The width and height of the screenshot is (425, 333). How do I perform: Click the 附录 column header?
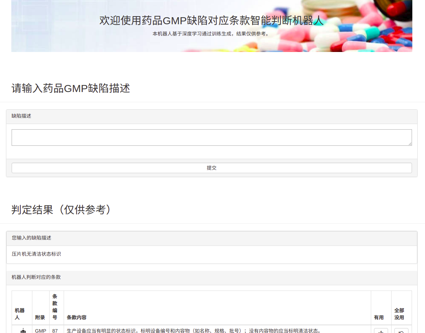click(x=40, y=317)
